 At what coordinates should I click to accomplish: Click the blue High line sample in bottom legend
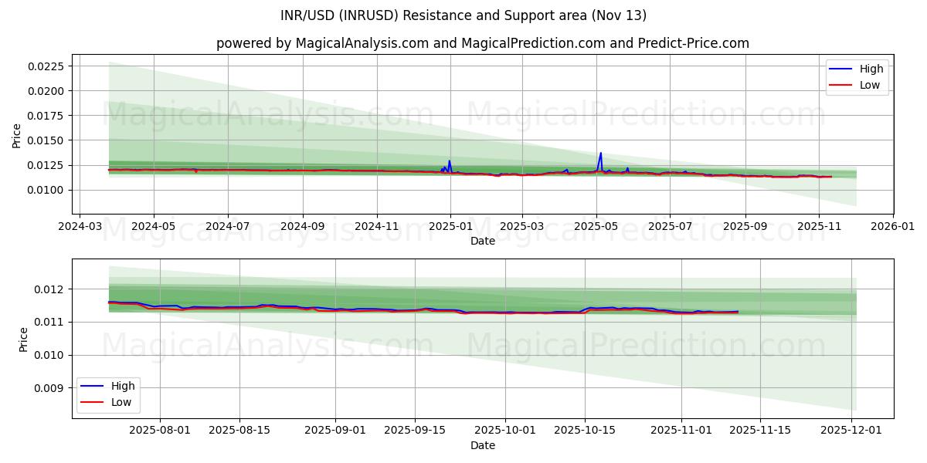pos(93,385)
